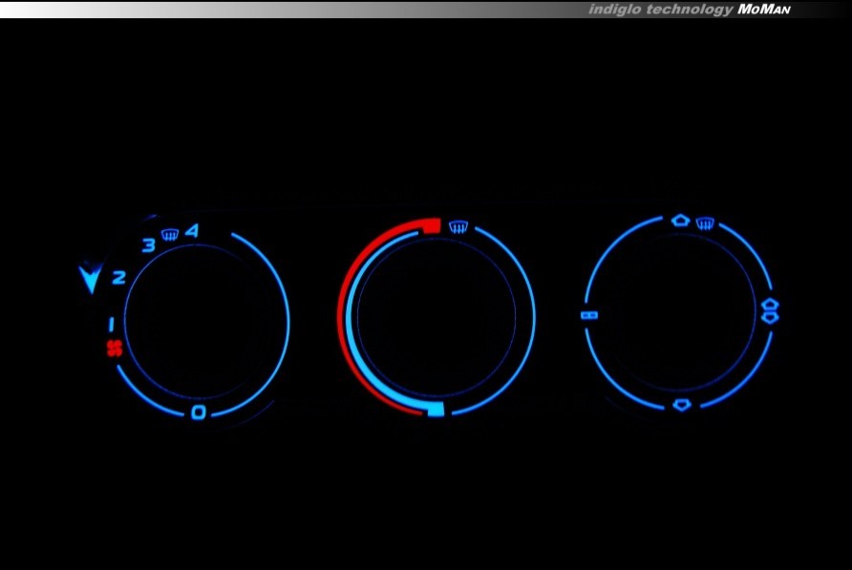The image size is (852, 570).
Task: Click the center of the temperature knob
Action: click(x=437, y=317)
